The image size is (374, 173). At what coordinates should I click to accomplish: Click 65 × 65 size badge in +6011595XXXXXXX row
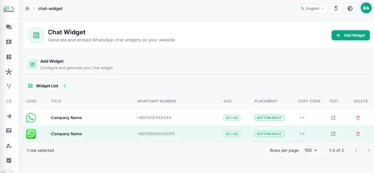click(x=232, y=134)
